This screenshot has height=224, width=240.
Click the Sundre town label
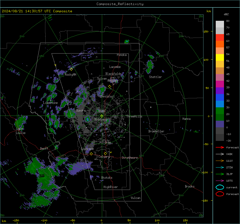[81, 110]
